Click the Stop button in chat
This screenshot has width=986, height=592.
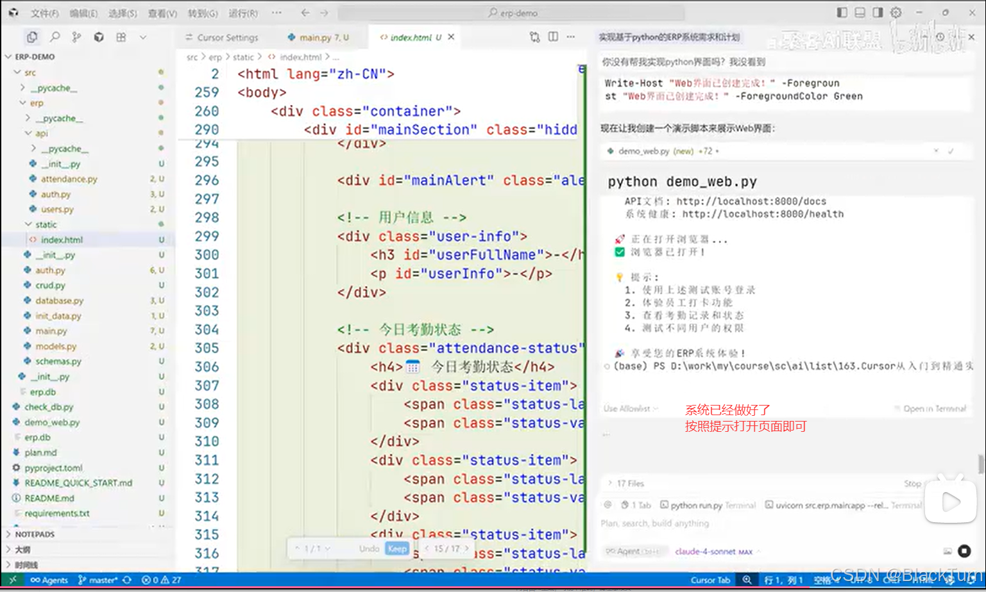point(912,484)
